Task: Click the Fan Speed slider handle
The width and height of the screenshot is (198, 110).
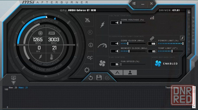Action: click(x=121, y=64)
